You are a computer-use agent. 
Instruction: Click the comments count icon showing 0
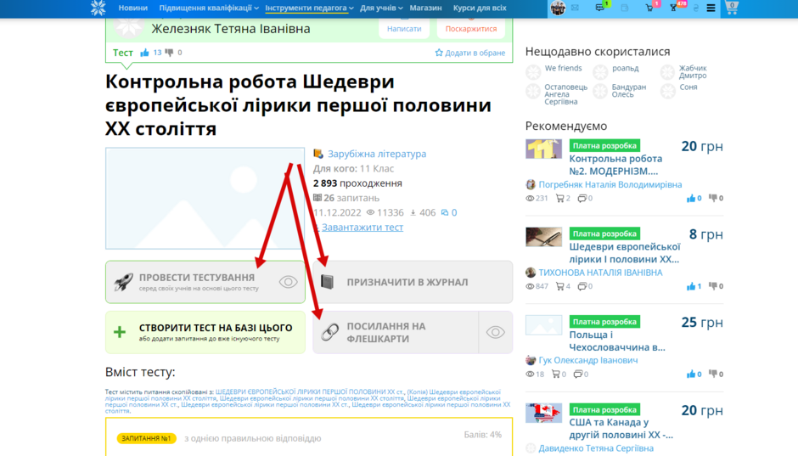[445, 212]
